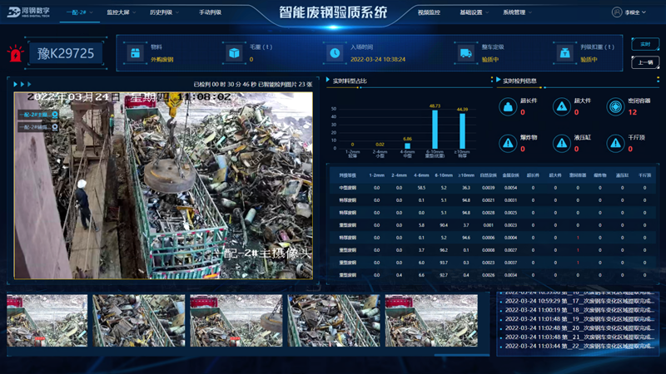This screenshot has width=666, height=374.
Task: Open the 系统管理 dropdown menu
Action: 517,12
